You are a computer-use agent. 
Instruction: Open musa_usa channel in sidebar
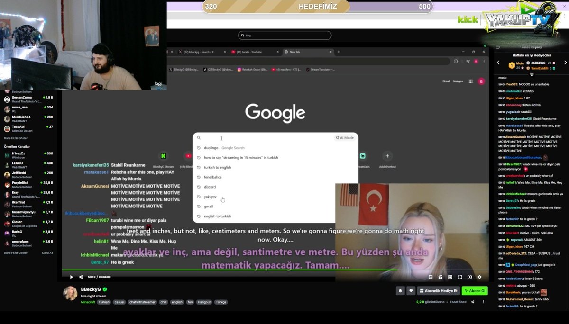click(x=28, y=108)
